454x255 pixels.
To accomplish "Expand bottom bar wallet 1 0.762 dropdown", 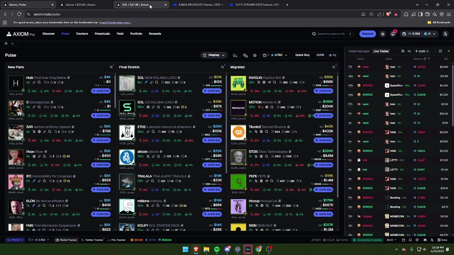I will (x=39, y=240).
